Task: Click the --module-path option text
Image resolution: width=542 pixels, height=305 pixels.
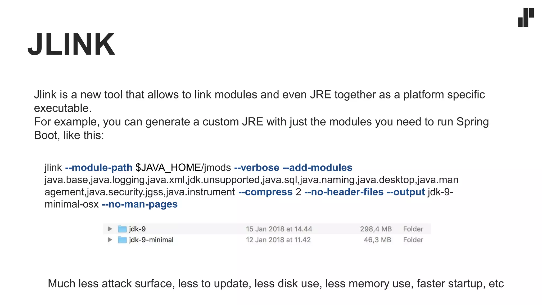Action: [99, 168]
